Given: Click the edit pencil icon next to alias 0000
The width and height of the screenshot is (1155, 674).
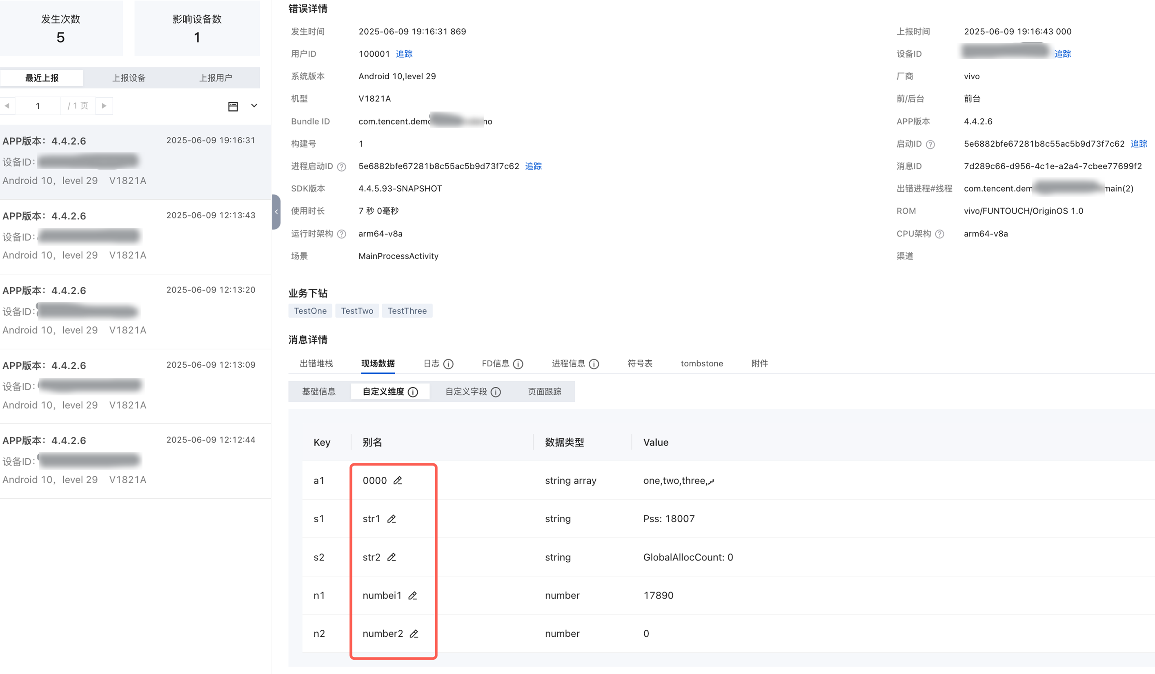Looking at the screenshot, I should coord(397,480).
